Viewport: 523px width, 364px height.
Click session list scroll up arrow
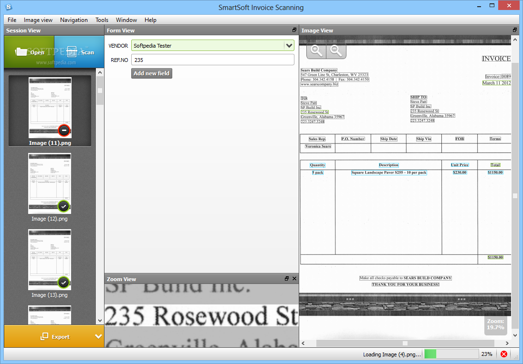coord(100,72)
